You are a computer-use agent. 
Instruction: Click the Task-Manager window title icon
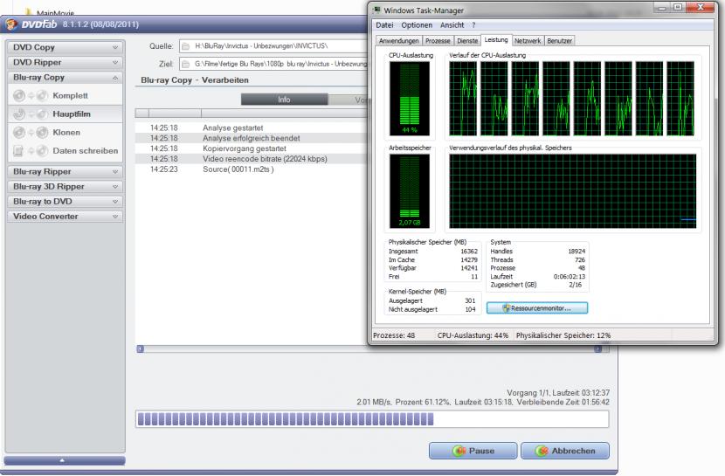click(377, 10)
